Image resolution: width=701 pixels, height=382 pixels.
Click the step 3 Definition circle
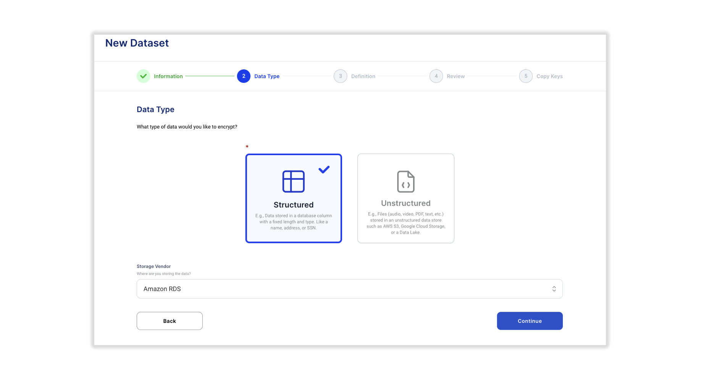point(340,76)
